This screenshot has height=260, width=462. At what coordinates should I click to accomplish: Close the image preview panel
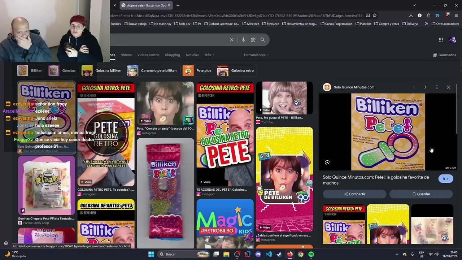(448, 87)
